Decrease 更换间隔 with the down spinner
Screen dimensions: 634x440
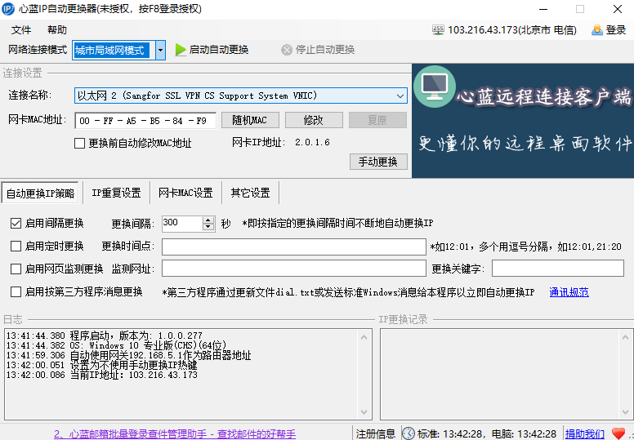208,227
